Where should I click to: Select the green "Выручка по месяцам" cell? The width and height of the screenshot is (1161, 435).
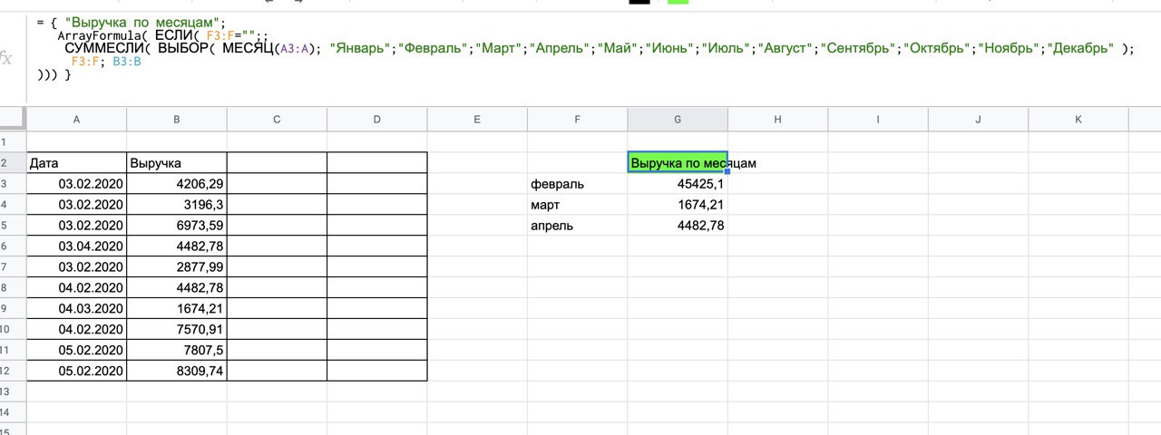point(678,163)
